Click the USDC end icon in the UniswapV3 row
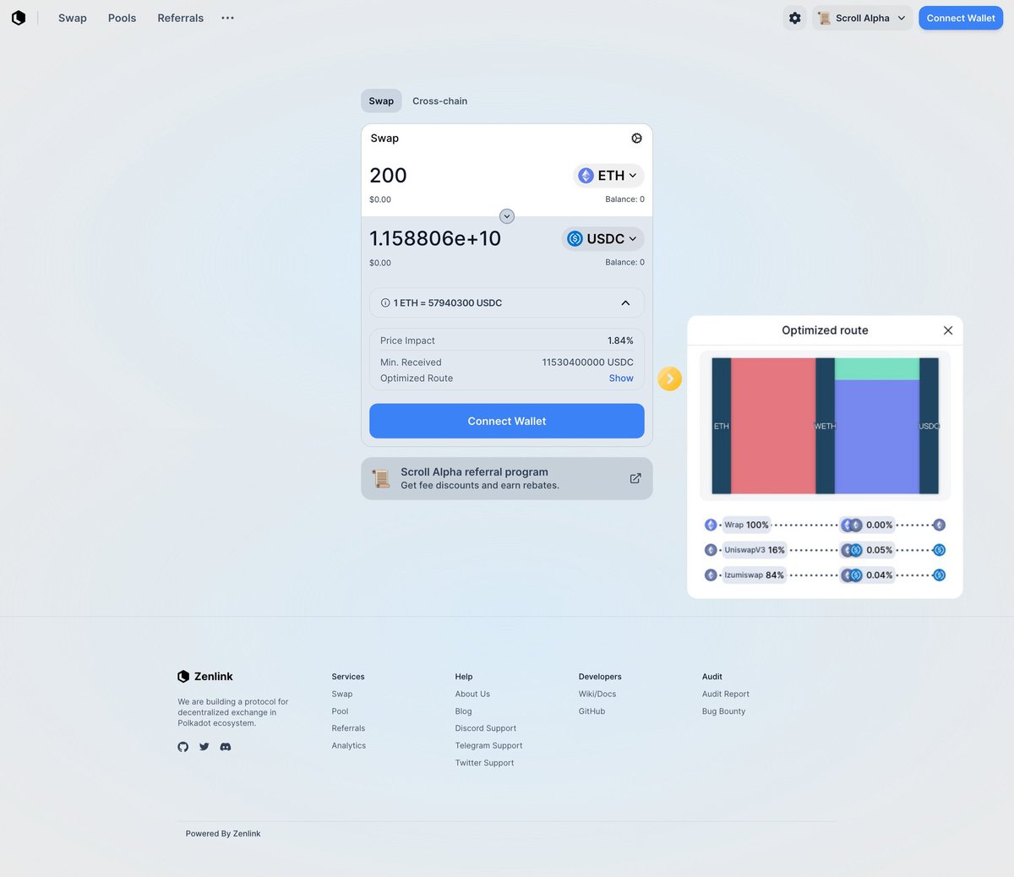This screenshot has height=877, width=1014. click(x=939, y=550)
